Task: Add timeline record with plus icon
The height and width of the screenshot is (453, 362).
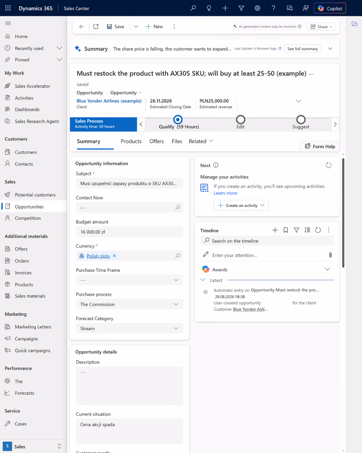Action: 275,230
